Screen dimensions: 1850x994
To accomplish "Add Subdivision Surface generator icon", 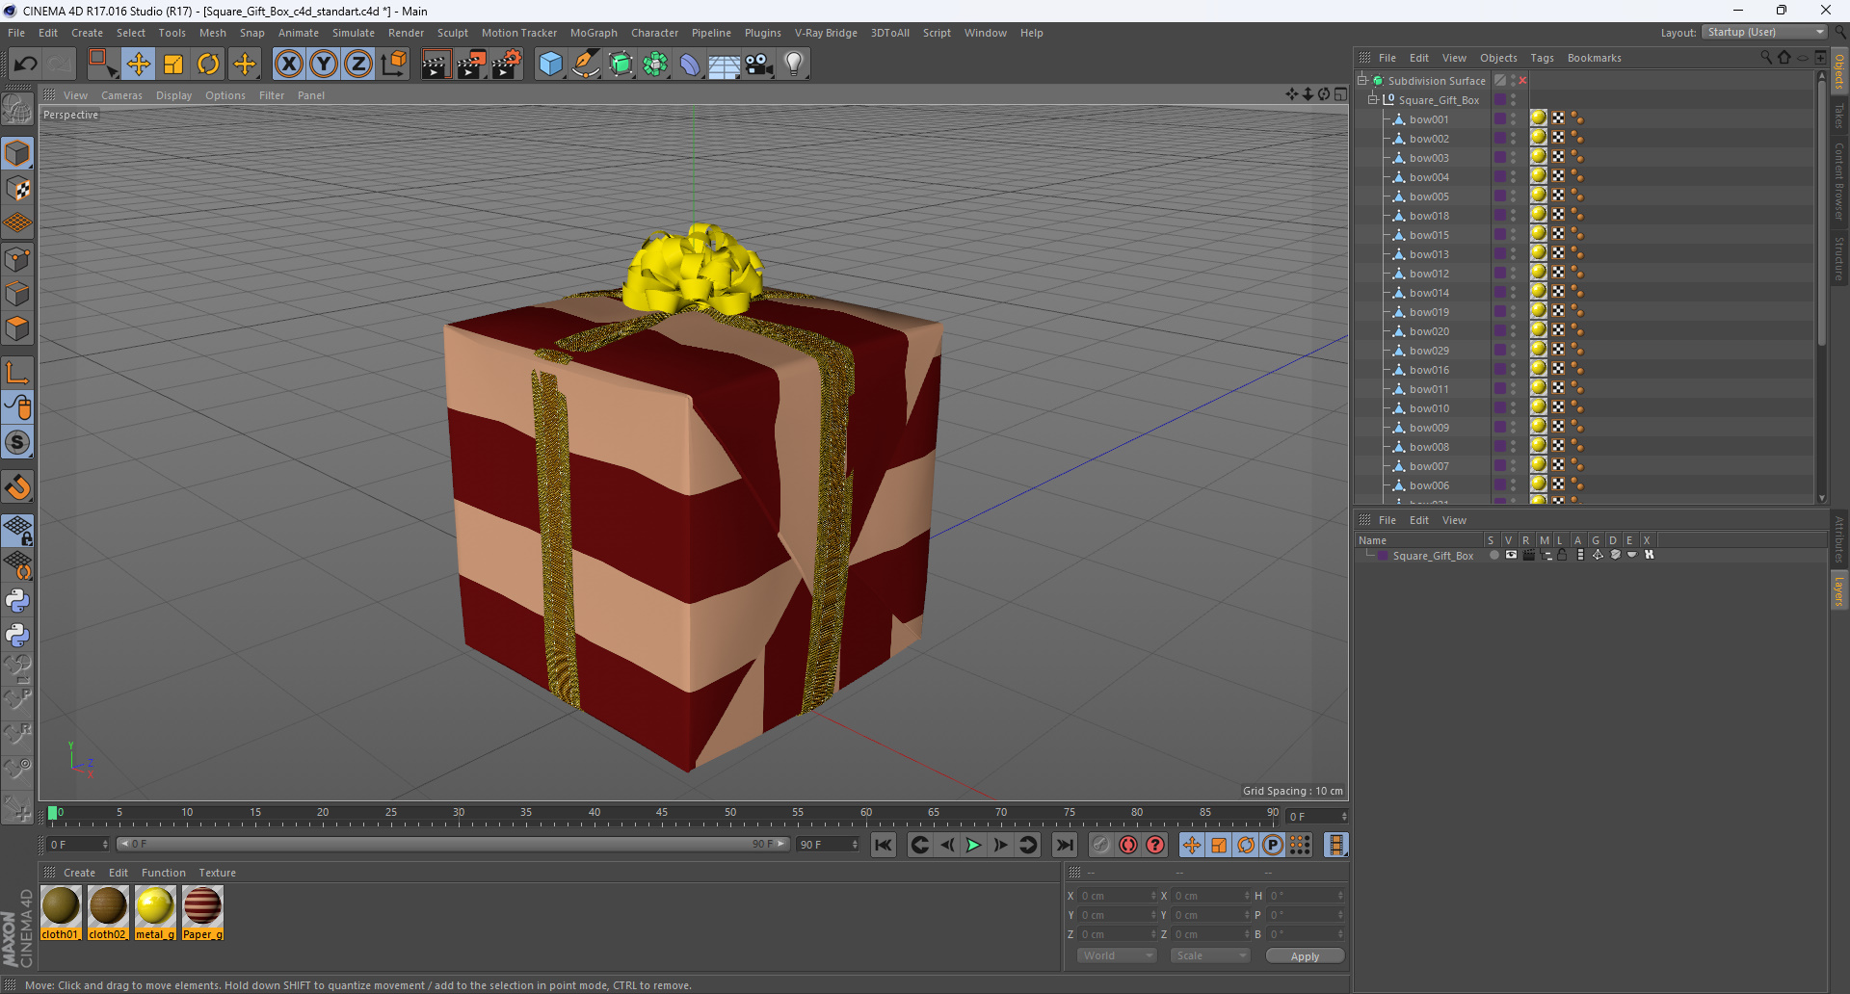I will pyautogui.click(x=621, y=65).
